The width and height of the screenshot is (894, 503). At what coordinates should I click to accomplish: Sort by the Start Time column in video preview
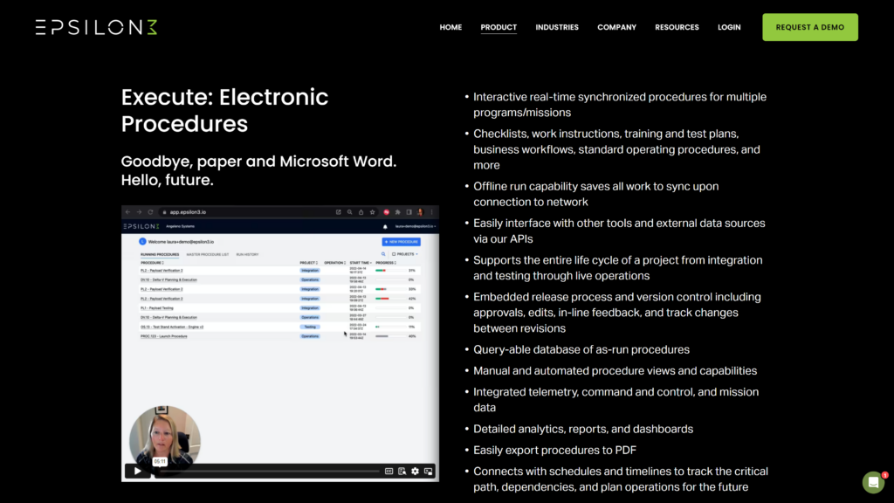pos(361,263)
